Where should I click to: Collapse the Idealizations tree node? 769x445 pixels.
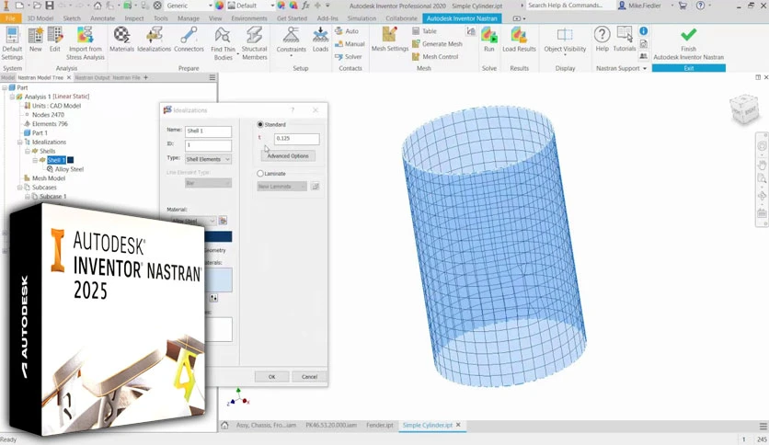(x=19, y=143)
